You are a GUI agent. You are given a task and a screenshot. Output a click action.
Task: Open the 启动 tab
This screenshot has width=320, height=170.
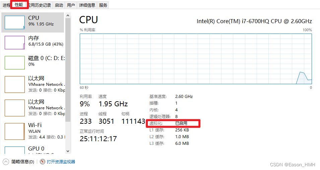pos(59,5)
